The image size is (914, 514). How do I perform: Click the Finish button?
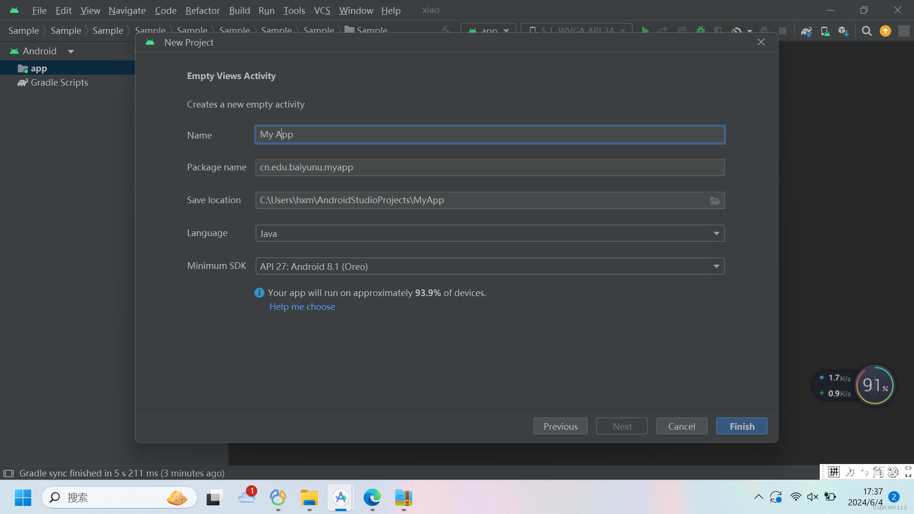(741, 426)
